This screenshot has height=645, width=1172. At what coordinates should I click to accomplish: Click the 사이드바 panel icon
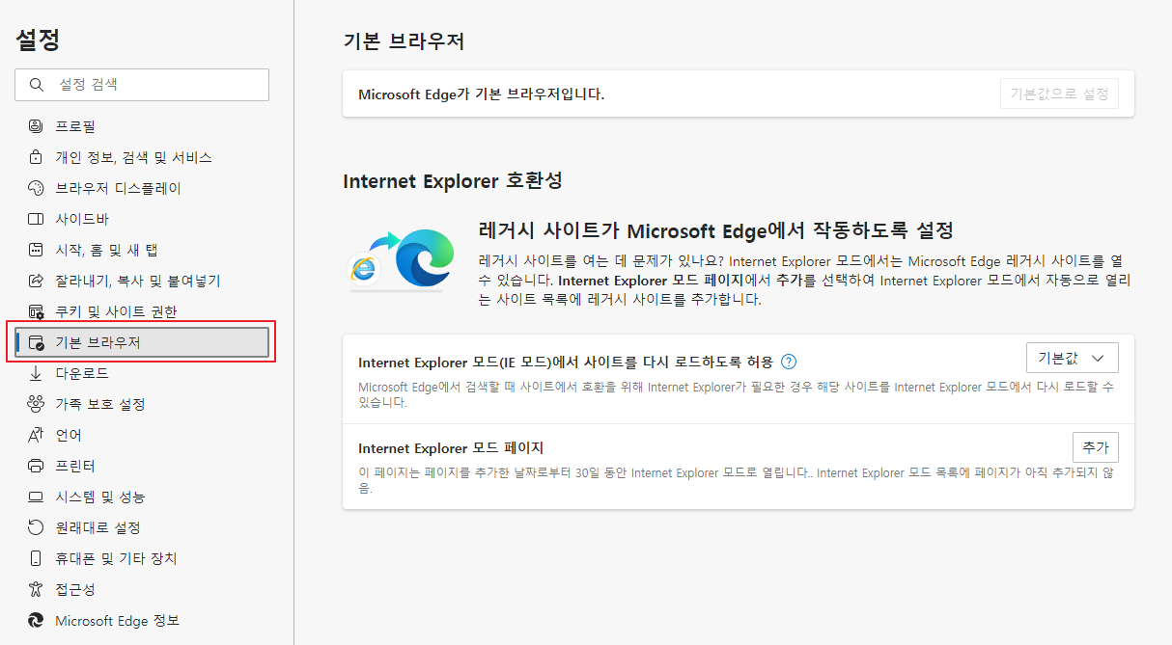point(37,219)
